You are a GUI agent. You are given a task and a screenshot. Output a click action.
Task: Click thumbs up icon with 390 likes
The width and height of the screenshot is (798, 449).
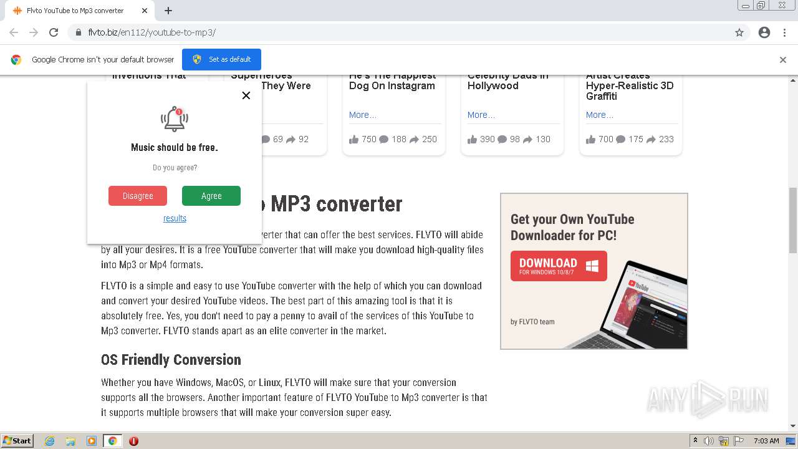(472, 139)
